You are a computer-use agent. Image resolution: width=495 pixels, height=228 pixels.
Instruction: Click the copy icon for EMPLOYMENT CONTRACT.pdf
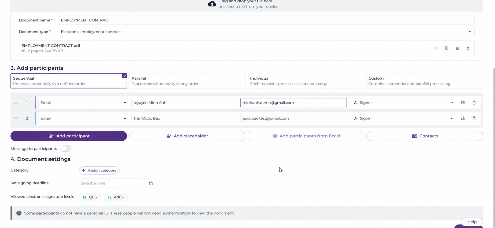(x=446, y=48)
